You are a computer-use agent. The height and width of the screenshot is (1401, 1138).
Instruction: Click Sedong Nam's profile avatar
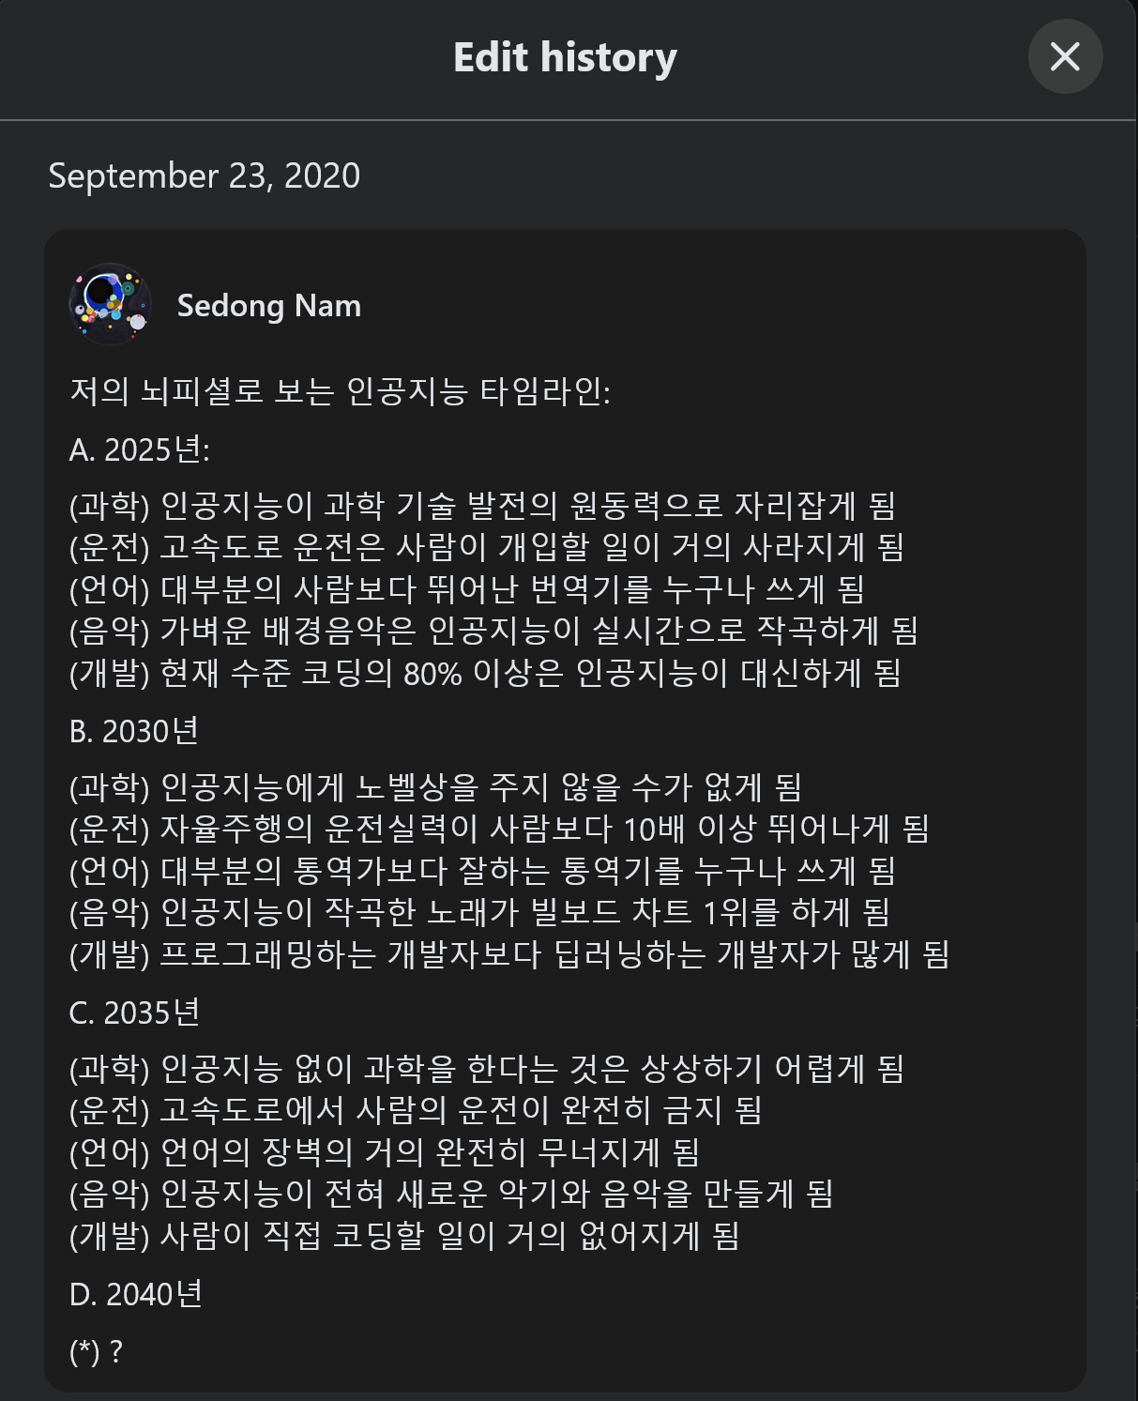(x=110, y=305)
